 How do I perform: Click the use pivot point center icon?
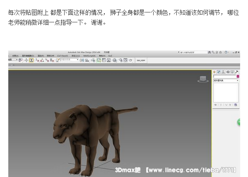click(21, 60)
